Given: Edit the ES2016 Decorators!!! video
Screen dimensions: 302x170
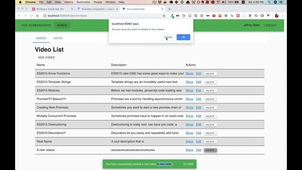Looking at the screenshot, I should point(199,133).
